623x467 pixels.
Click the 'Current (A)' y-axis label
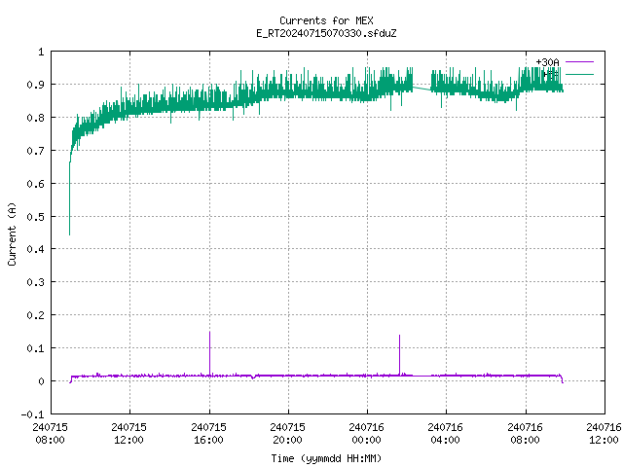12,233
